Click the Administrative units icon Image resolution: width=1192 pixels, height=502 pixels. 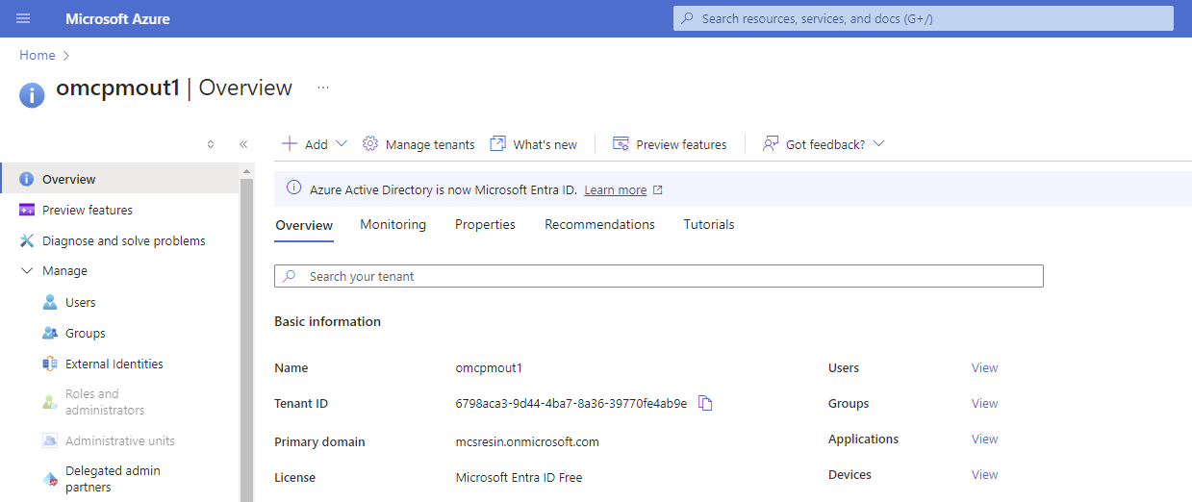[x=50, y=440]
